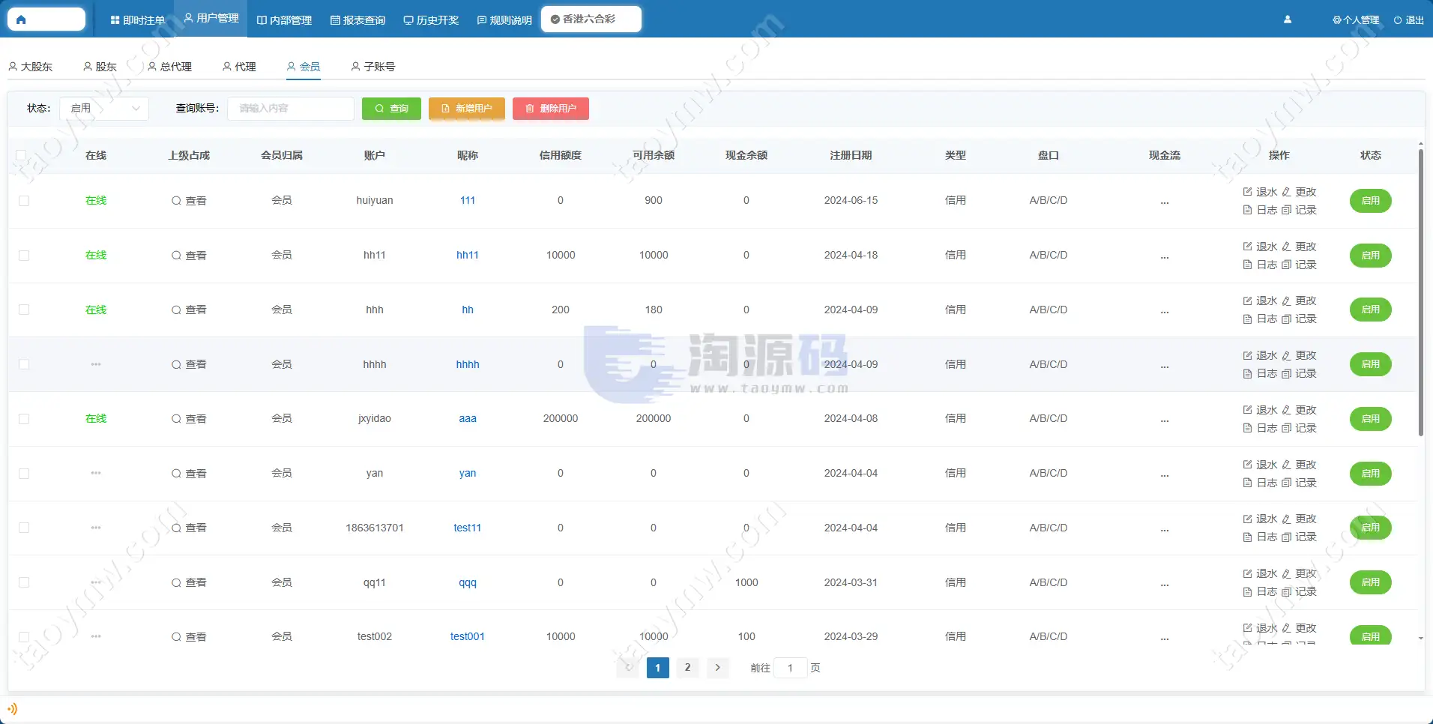Viewport: 1433px width, 724px height.
Task: Toggle 启用 status for huiyuan row
Action: pyautogui.click(x=1371, y=201)
